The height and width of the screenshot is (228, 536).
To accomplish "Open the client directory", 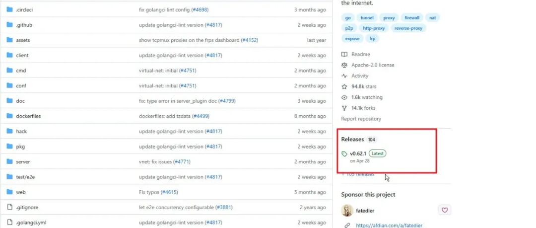I will (22, 55).
